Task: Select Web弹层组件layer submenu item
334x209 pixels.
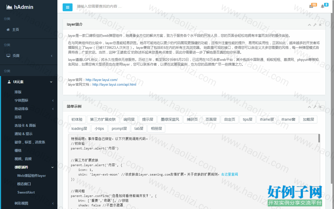Action: tap(32, 176)
